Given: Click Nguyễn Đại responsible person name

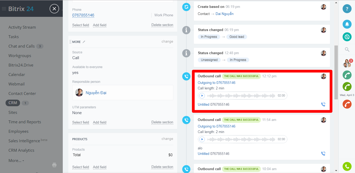Looking at the screenshot, I should pos(96,93).
